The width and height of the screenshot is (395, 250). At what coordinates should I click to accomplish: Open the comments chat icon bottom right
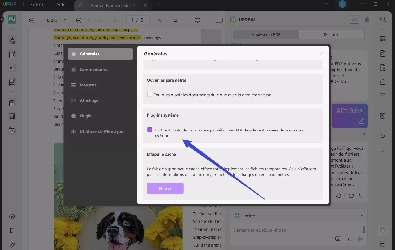point(383,244)
